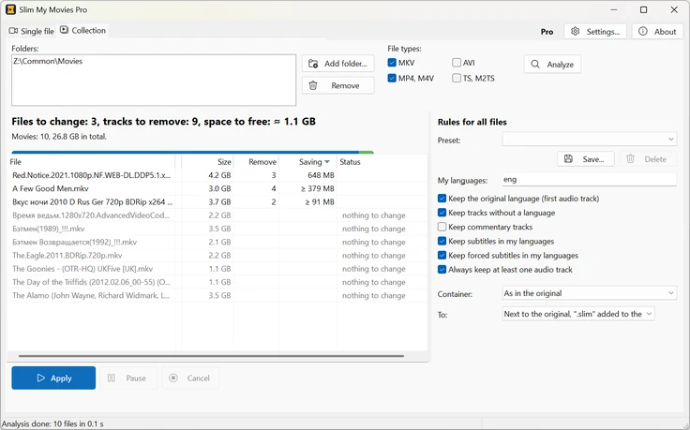Screen dimensions: 690x430
Task: Apply the changes
Action: [x=53, y=378]
